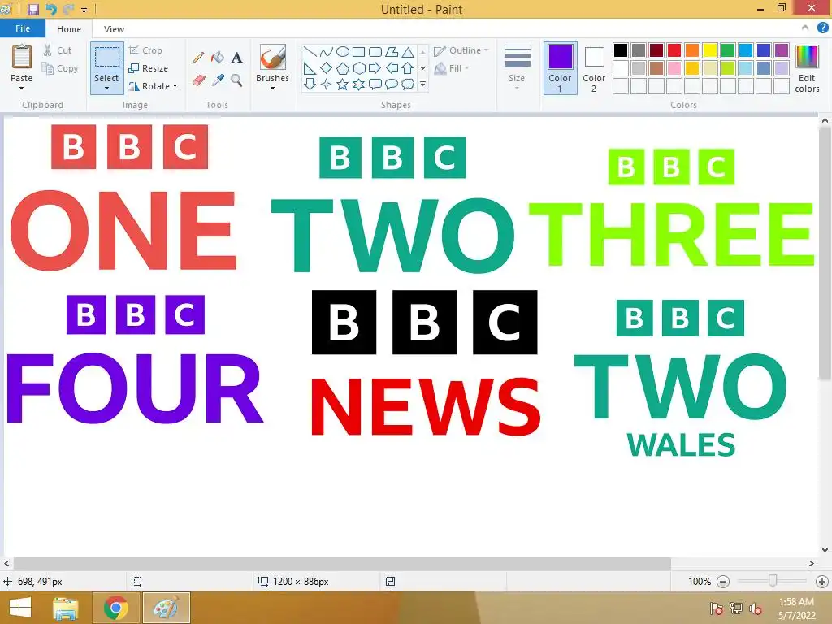Choose the Right arrow shape

(x=375, y=68)
